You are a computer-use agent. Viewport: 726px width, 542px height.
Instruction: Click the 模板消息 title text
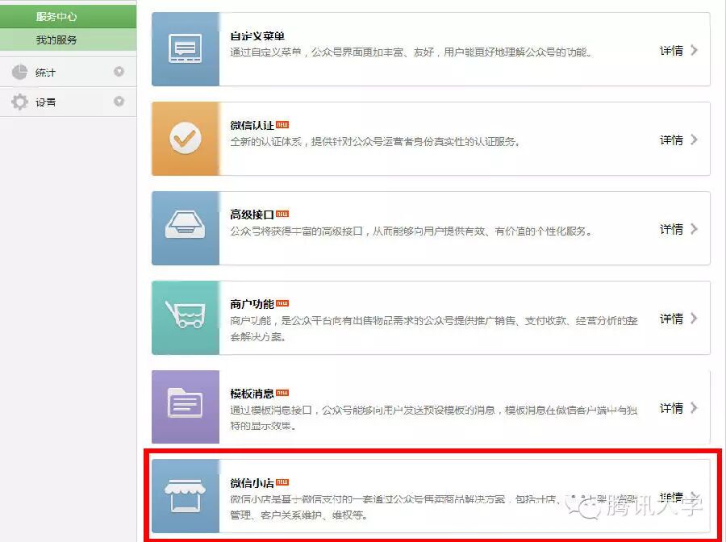252,394
